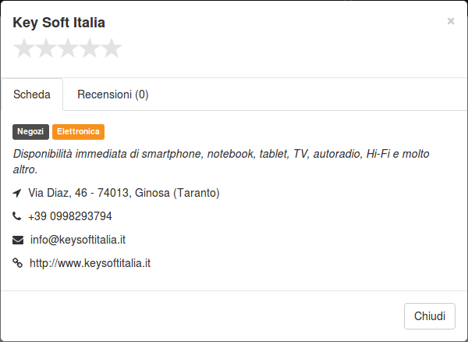Select the Negozi category badge
Screen dimensions: 468x342
coord(30,132)
